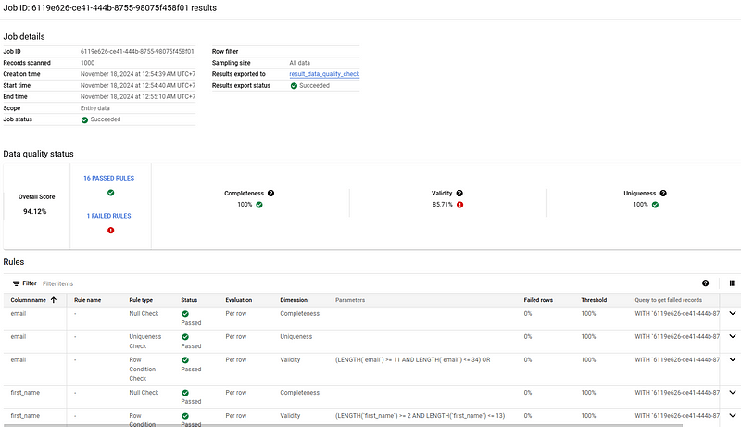Select the Creation time value ending 12:54:39 AM
This screenshot has width=741, height=427.
point(137,74)
